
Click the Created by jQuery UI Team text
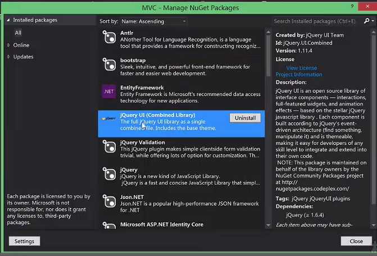[310, 35]
